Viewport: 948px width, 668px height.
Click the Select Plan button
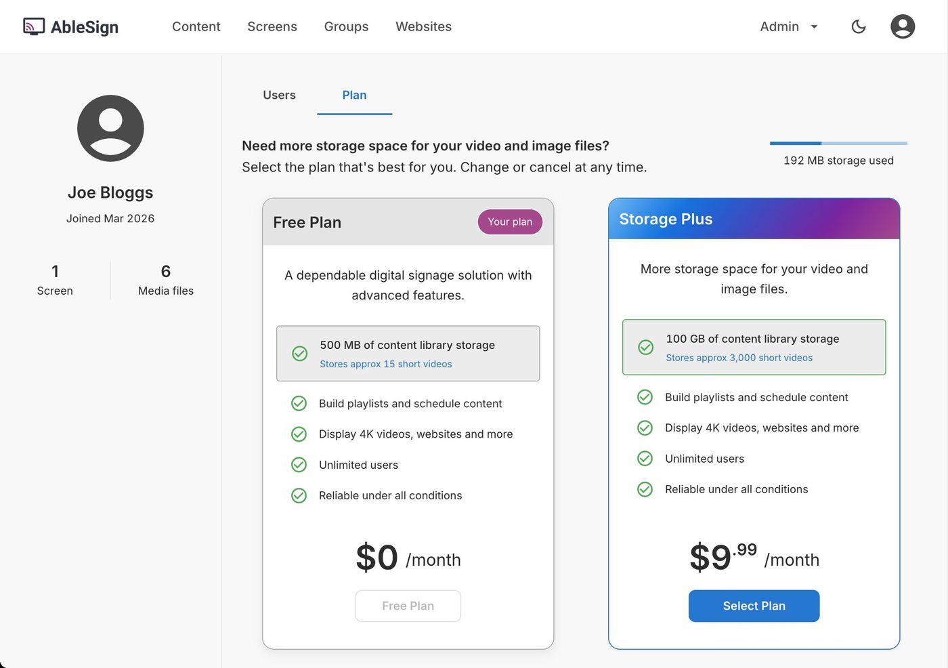pyautogui.click(x=754, y=606)
